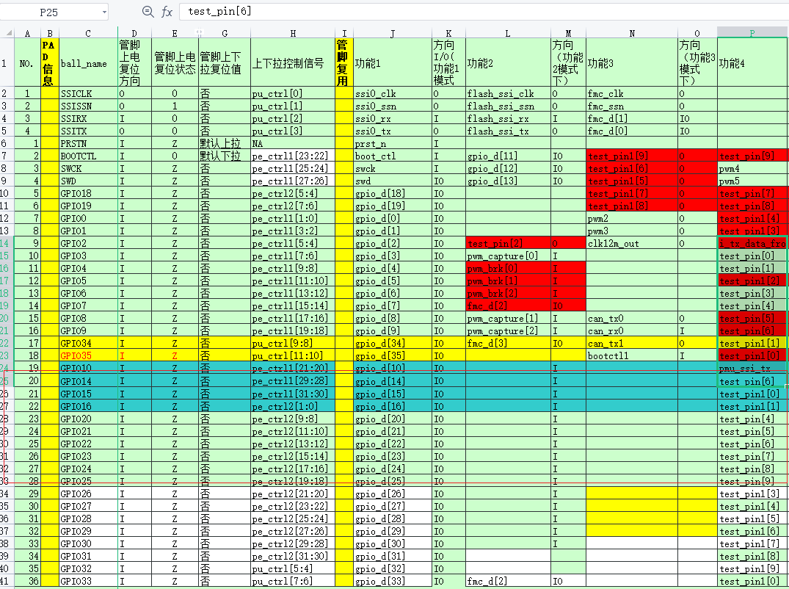The image size is (789, 589).
Task: Select column header J
Action: 393,33
